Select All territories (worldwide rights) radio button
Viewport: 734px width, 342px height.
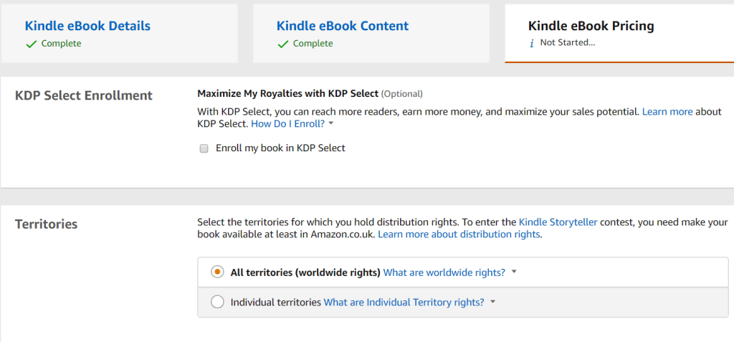pyautogui.click(x=217, y=272)
